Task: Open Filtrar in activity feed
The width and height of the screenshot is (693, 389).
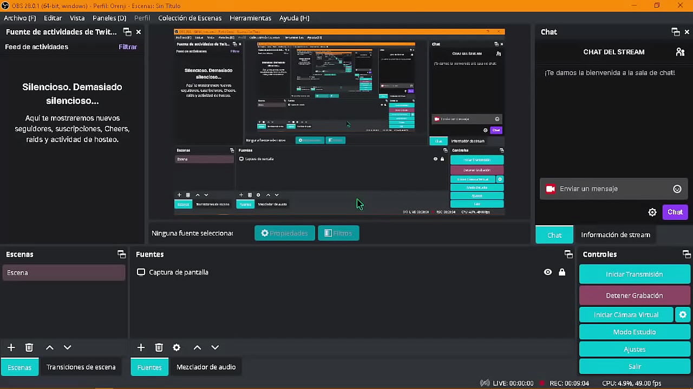Action: point(128,47)
